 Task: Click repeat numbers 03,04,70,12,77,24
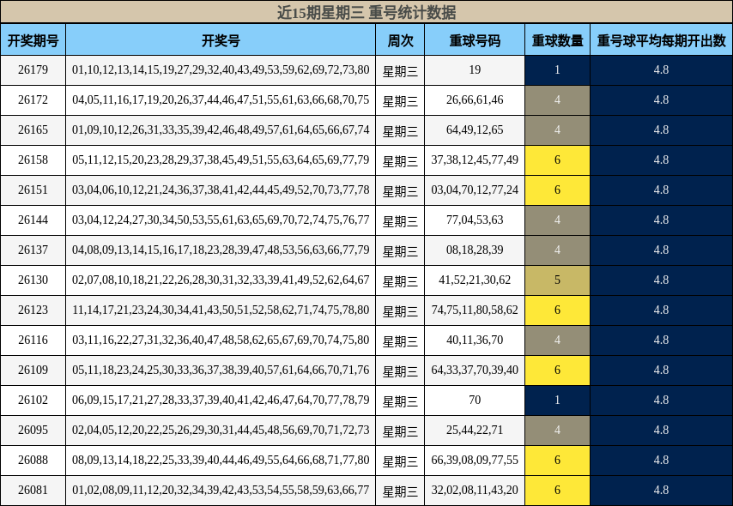point(475,190)
